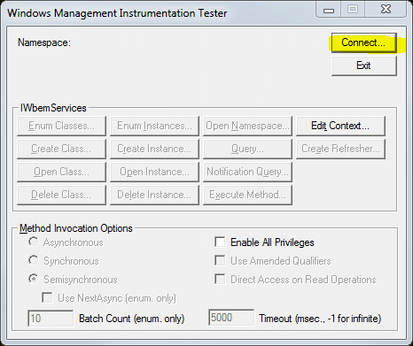The image size is (413, 346).
Task: Click the maximize window button
Action: (x=353, y=10)
